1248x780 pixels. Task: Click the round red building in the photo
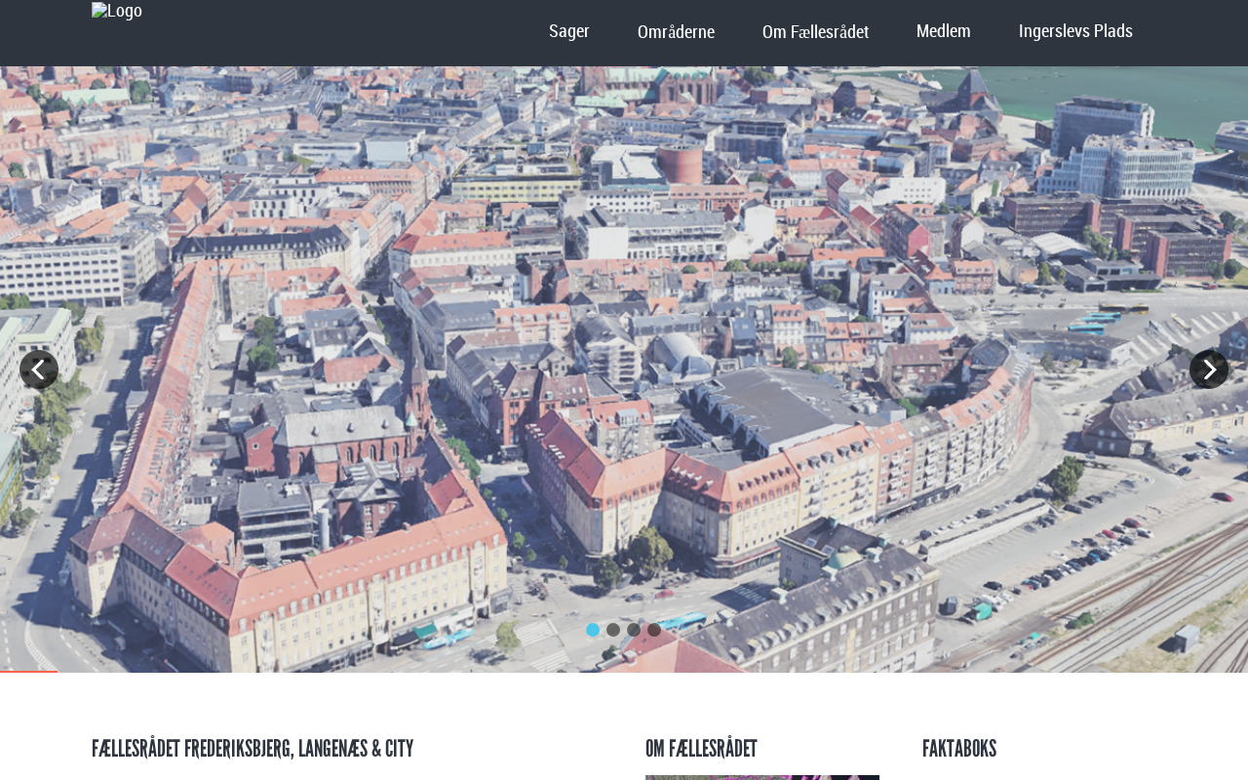[680, 162]
